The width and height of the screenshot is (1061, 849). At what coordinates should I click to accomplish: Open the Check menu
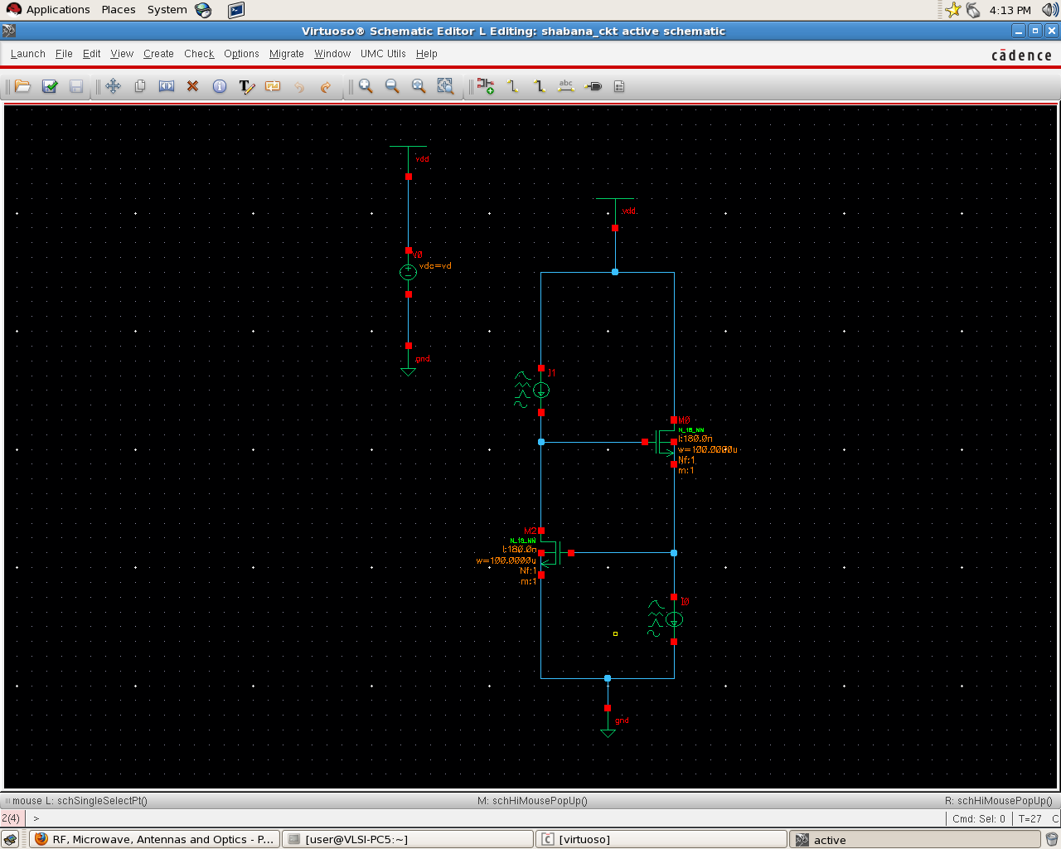point(199,54)
